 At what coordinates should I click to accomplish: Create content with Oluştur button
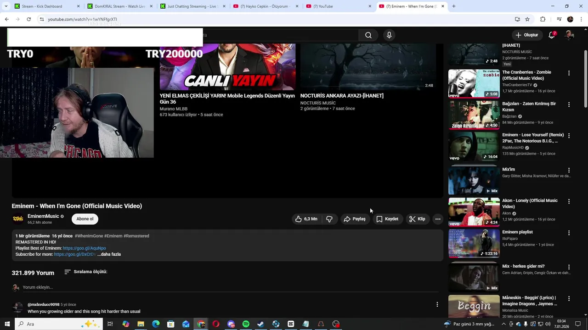click(526, 35)
